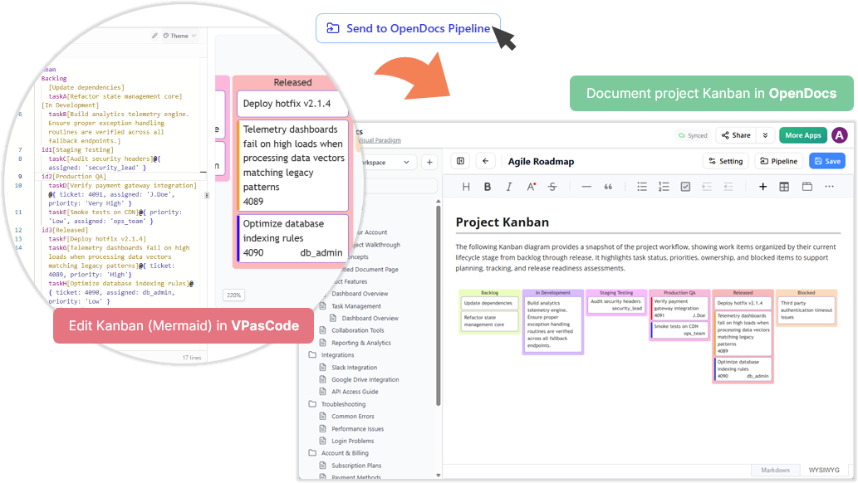
Task: Toggle italic formatting icon
Action: click(x=509, y=187)
